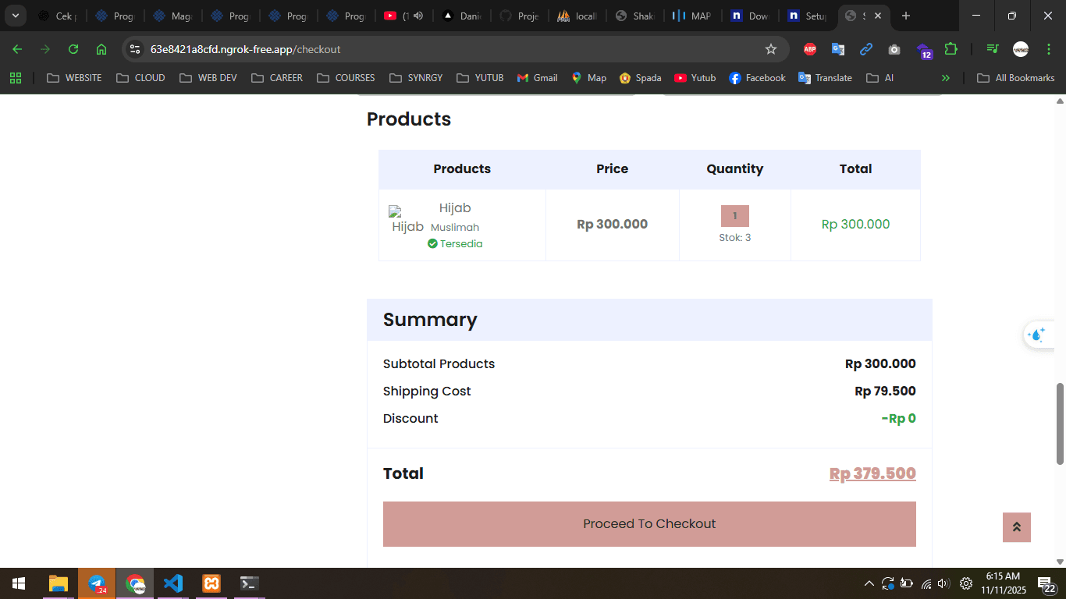Expand the bookmarks overflow chevron
Image resolution: width=1066 pixels, height=599 pixels.
946,77
